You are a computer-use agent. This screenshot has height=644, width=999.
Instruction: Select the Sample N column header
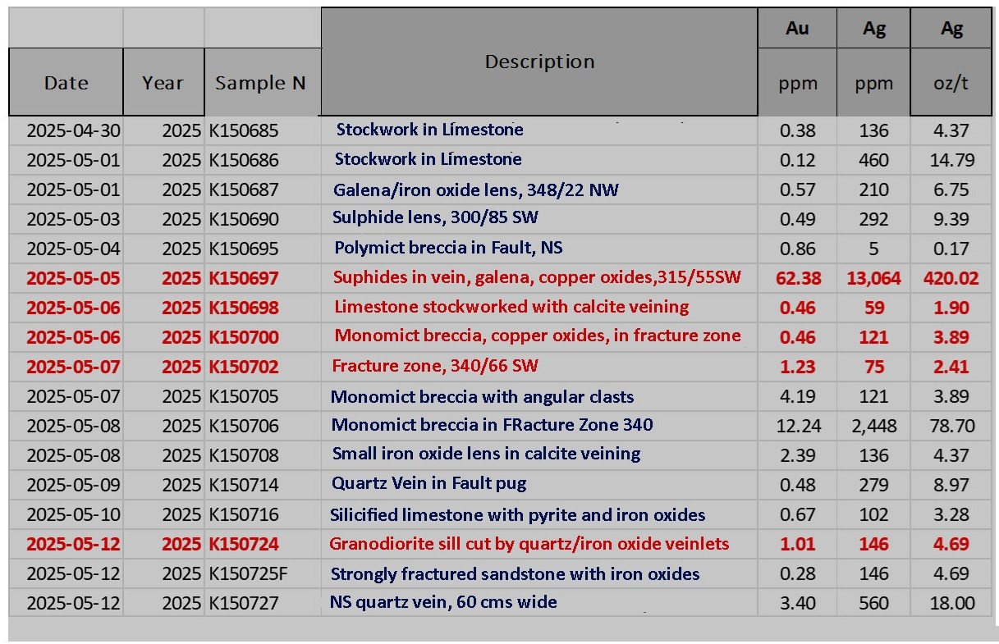click(x=260, y=83)
